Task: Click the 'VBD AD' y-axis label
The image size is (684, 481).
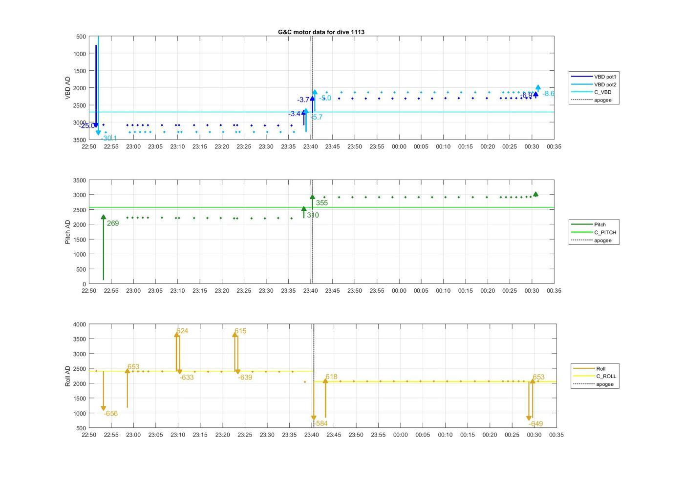Action: tap(68, 88)
